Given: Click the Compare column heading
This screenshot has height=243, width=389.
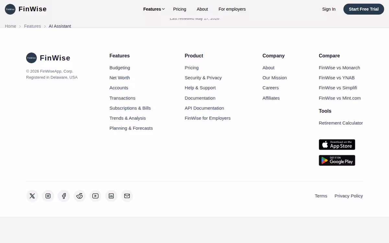Looking at the screenshot, I should click(x=329, y=56).
